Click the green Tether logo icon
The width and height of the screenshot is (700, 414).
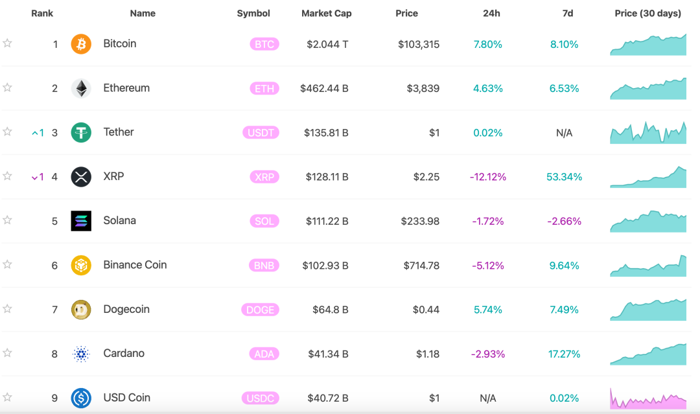pyautogui.click(x=81, y=133)
